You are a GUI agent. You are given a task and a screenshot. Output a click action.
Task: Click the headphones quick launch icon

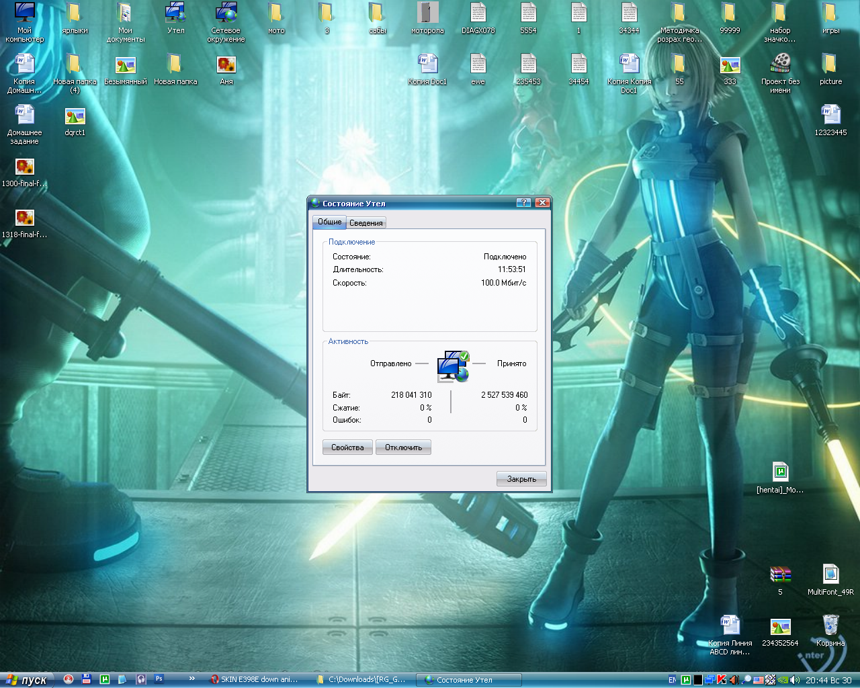[141, 679]
